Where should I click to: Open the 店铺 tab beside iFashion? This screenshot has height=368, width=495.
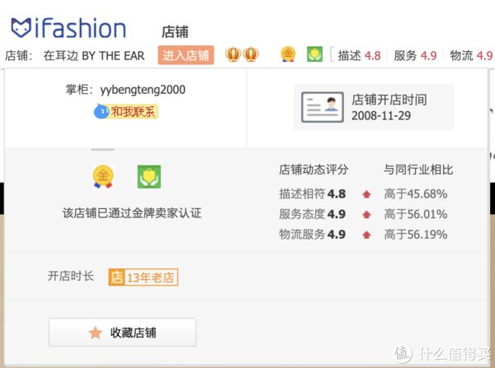coord(175,32)
